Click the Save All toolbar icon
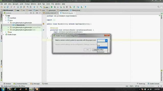This screenshot has height=91, width=163. click(5, 7)
